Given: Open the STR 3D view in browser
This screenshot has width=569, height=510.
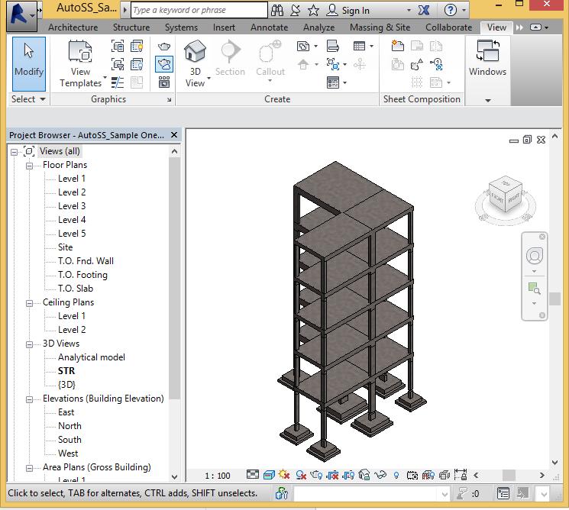Looking at the screenshot, I should pyautogui.click(x=66, y=371).
